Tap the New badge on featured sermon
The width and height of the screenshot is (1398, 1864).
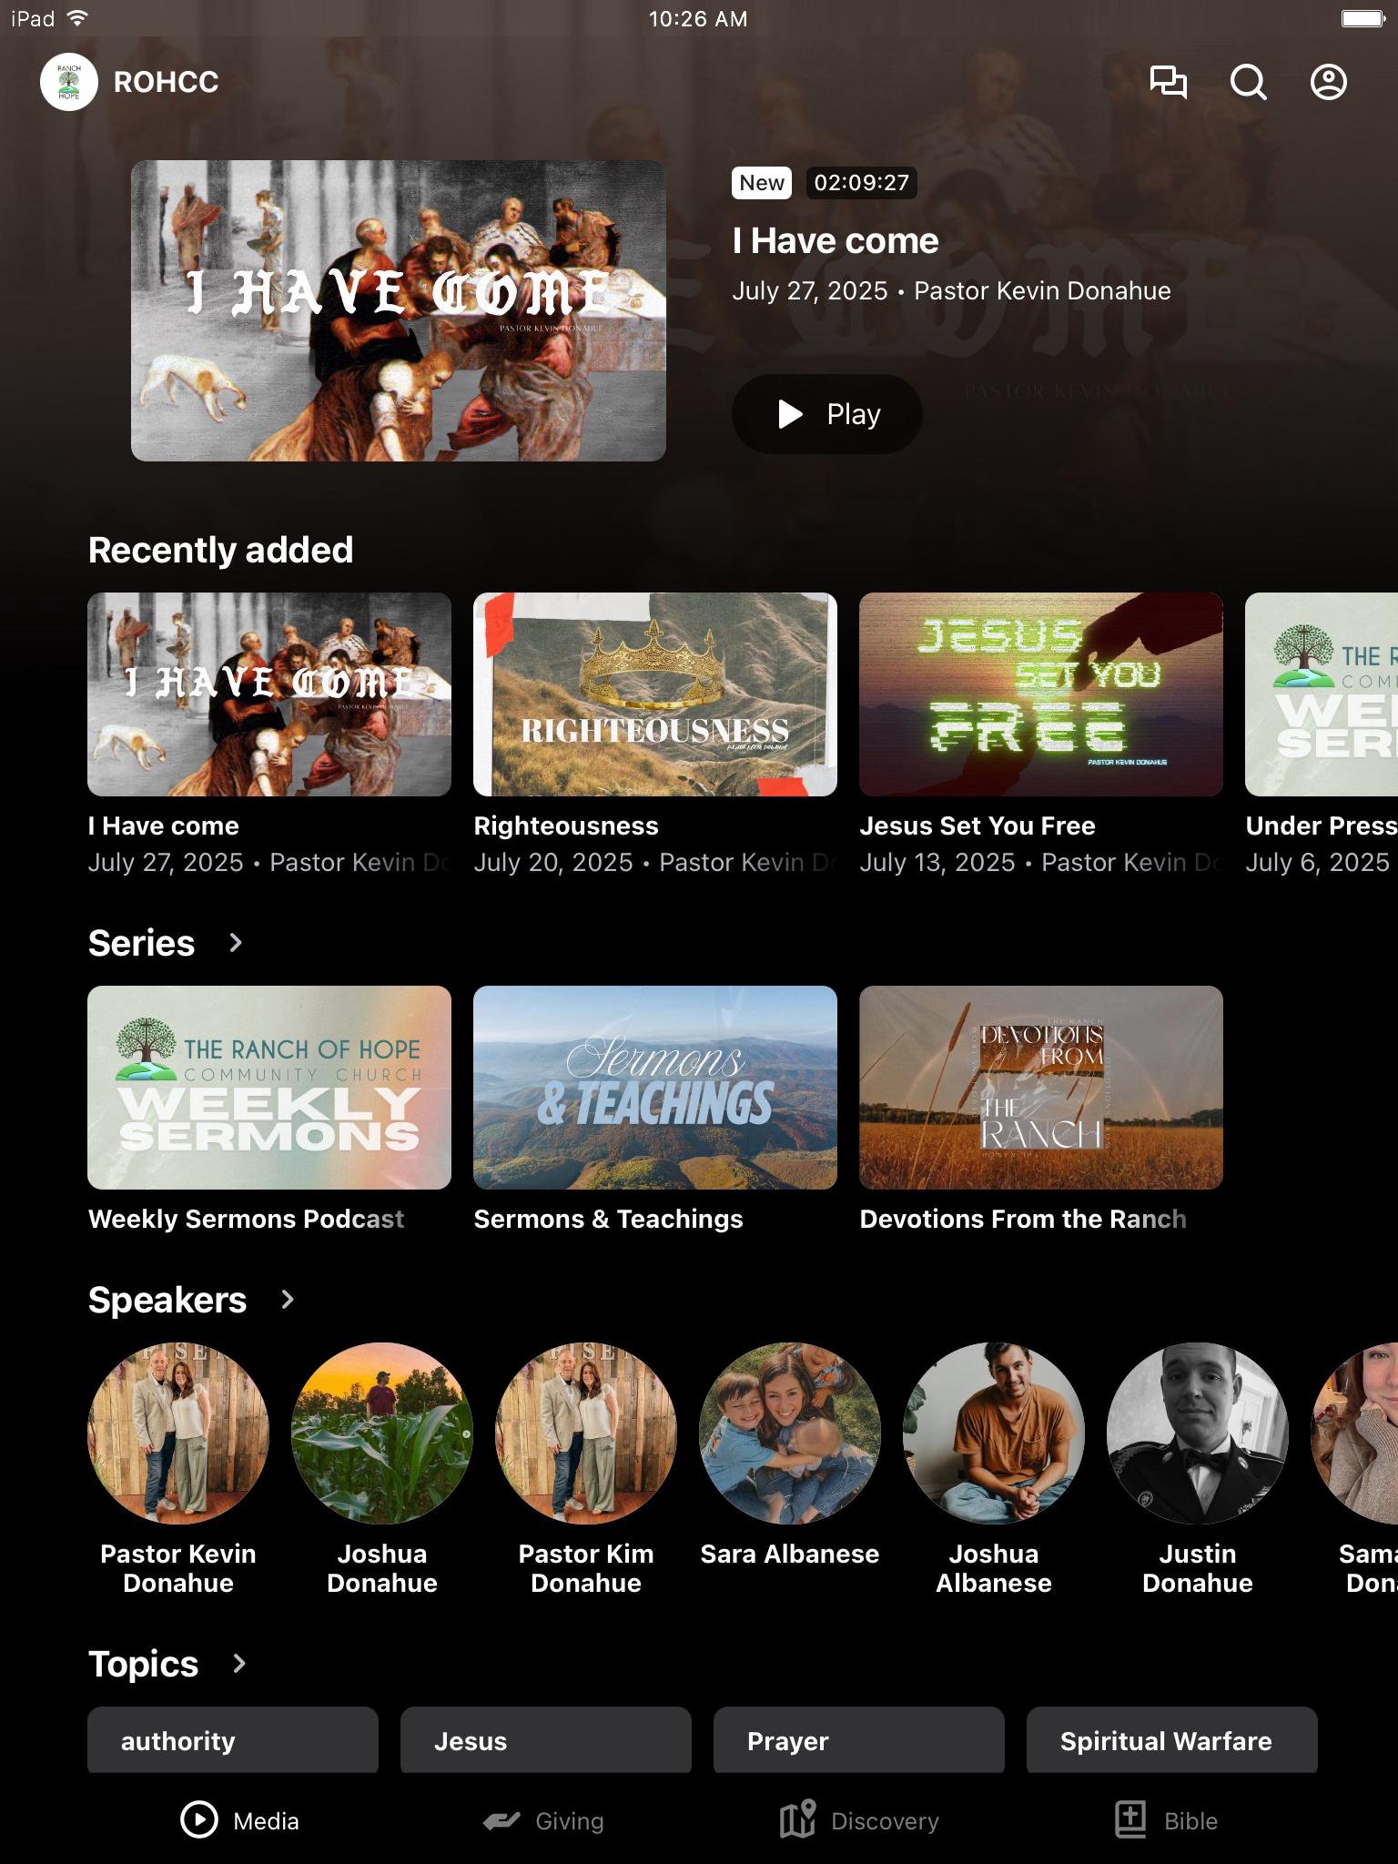[762, 183]
